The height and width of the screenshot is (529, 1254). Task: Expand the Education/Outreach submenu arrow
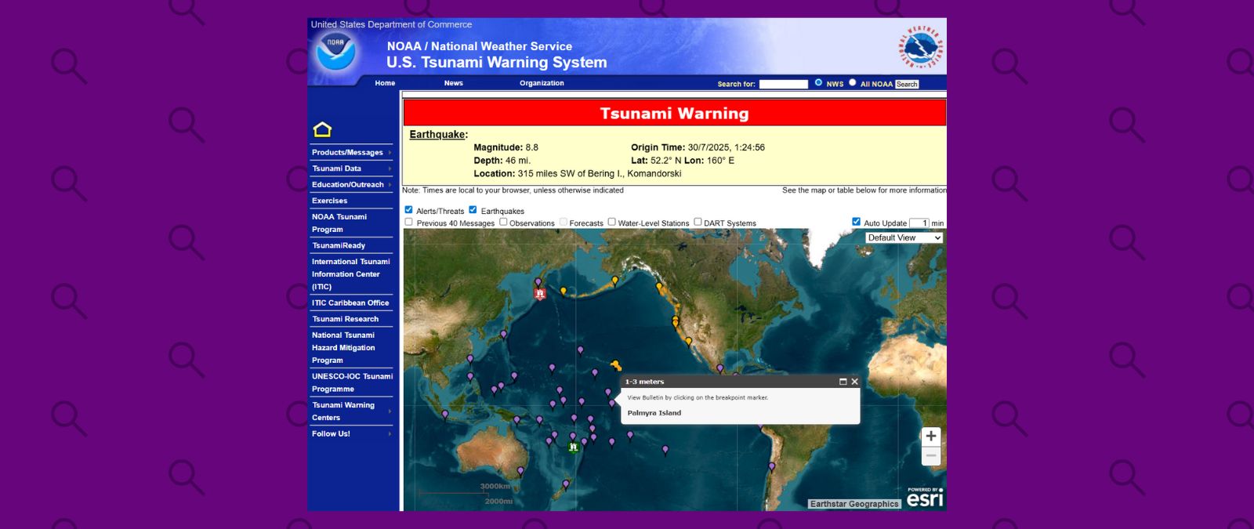point(390,185)
